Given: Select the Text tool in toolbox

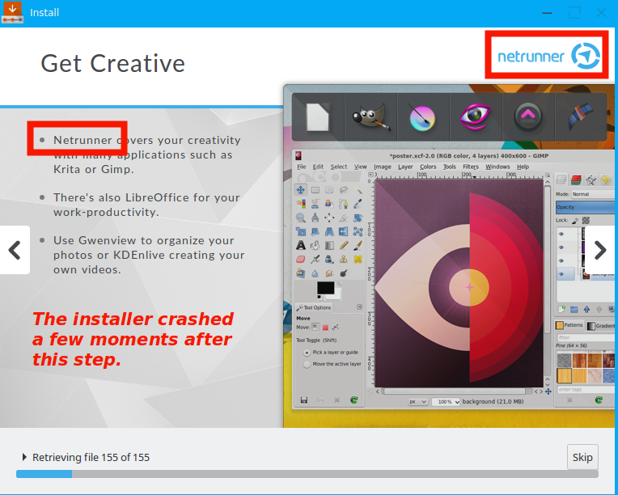Looking at the screenshot, I should [301, 245].
